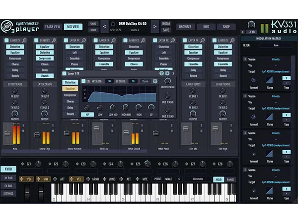Screen dimensions: 298x223
Task: Open the preset BROWSER
Action: pyautogui.click(x=185, y=27)
